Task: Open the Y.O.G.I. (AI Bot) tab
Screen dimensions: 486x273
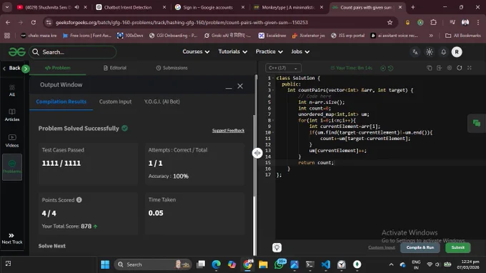Action: coord(162,101)
